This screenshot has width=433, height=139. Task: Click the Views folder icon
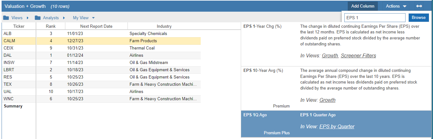click(6, 18)
